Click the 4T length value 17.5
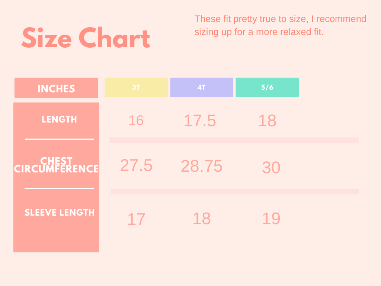 tap(200, 120)
